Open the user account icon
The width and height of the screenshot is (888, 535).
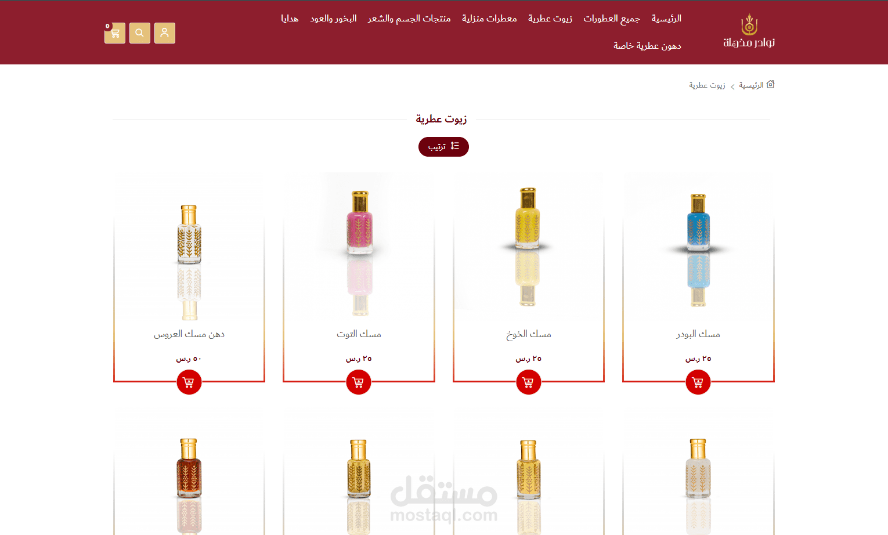click(165, 33)
